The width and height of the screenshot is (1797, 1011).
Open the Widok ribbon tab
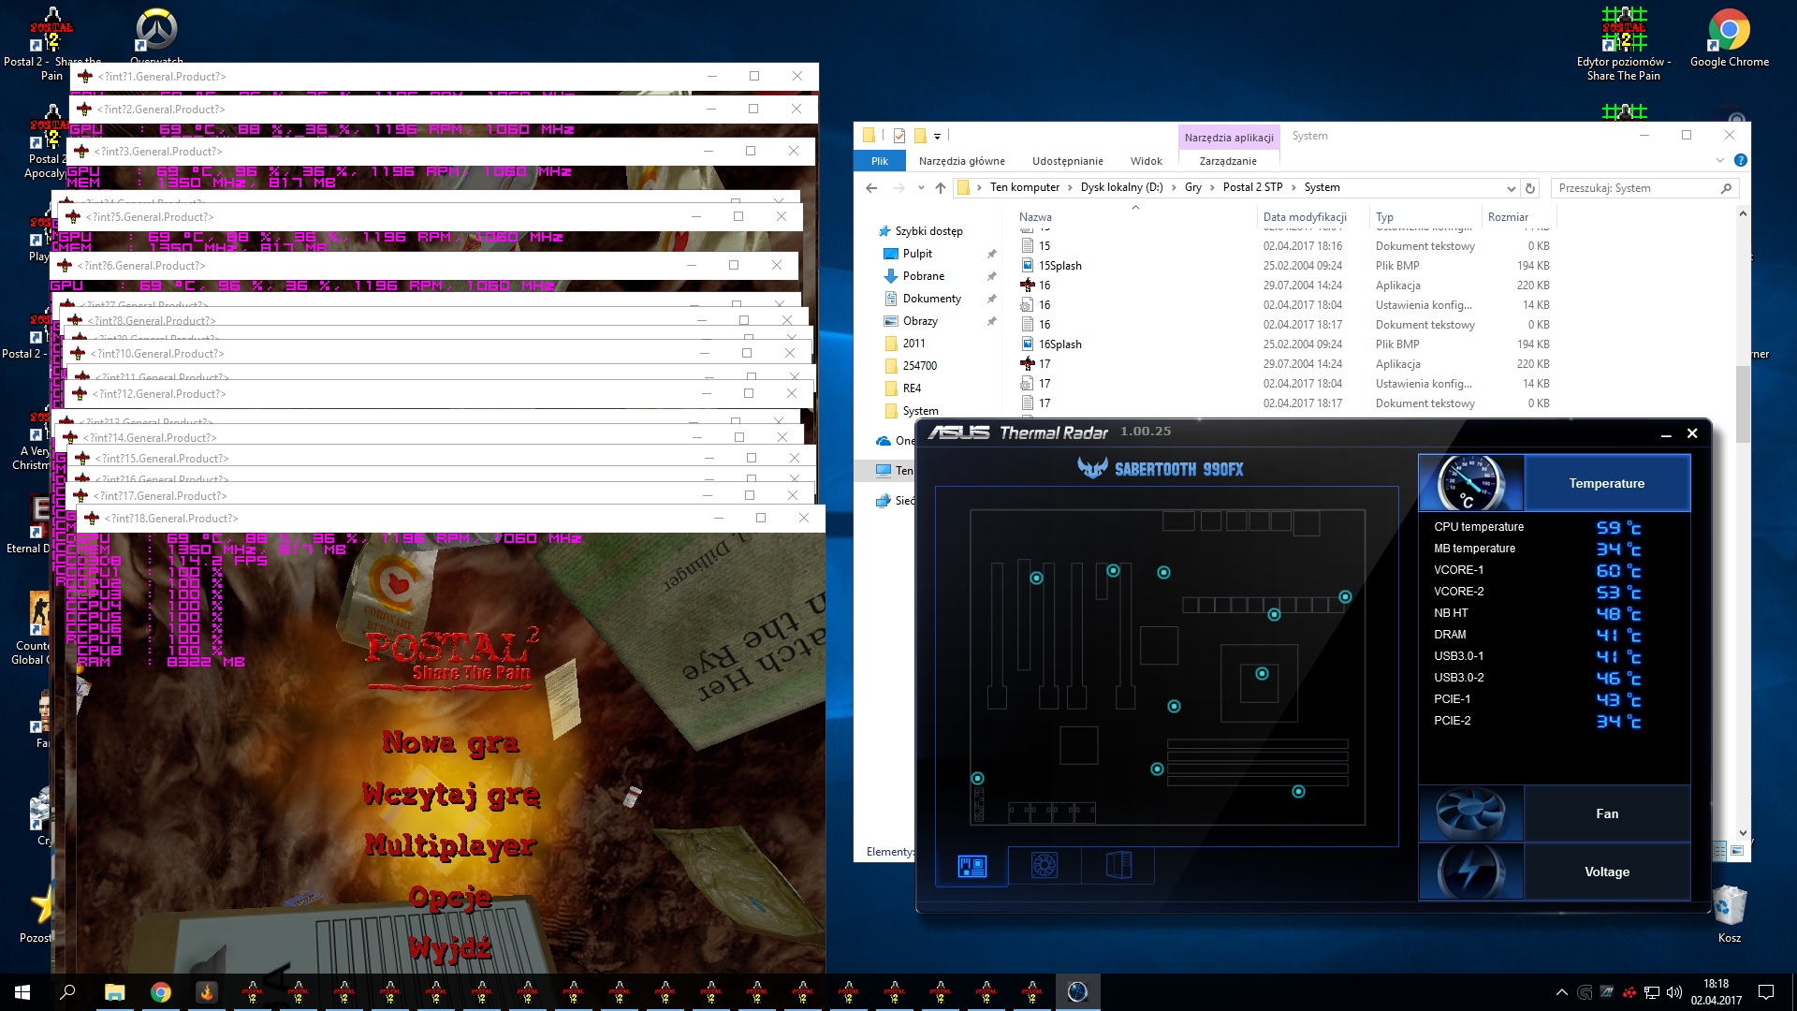click(1146, 161)
